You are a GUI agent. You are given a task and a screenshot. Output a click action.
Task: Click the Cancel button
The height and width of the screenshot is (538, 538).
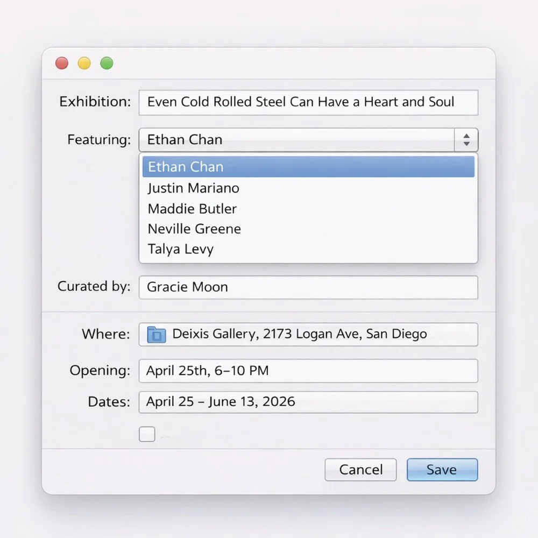coord(360,470)
